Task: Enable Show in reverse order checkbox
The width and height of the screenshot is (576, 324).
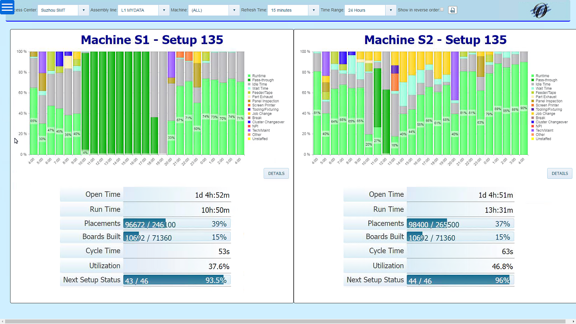Action: (x=442, y=10)
